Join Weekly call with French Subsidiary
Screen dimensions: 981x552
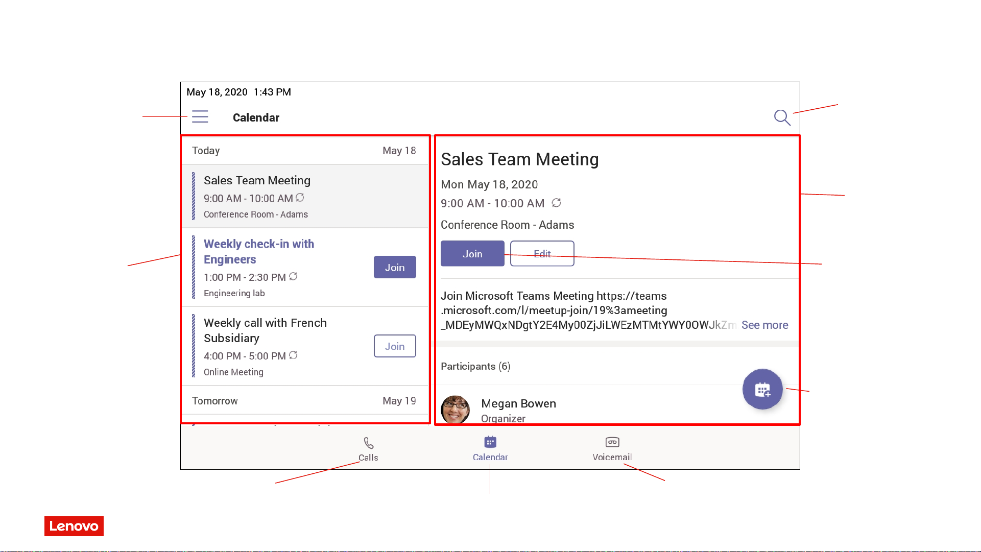395,346
